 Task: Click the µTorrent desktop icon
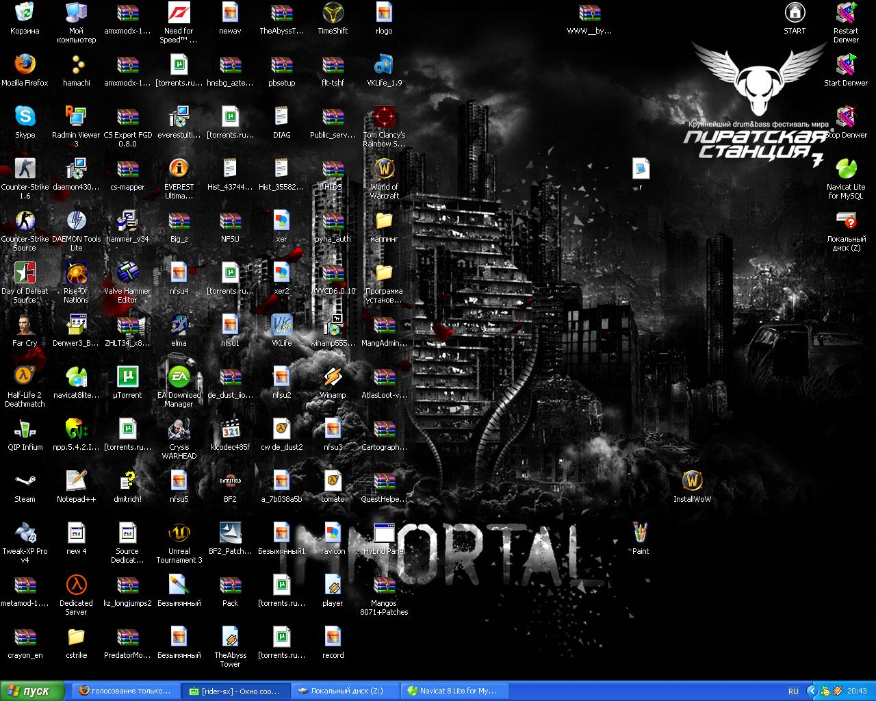click(127, 377)
